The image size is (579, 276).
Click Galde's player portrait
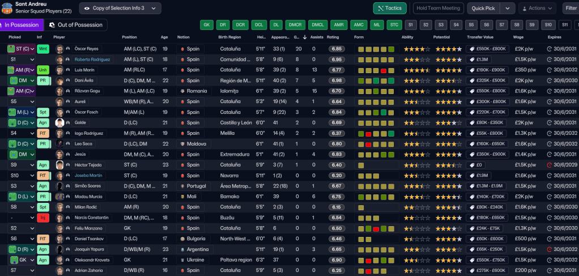click(x=59, y=122)
